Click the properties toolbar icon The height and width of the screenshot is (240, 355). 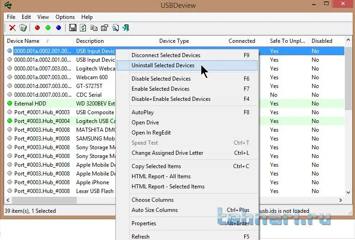click(104, 28)
